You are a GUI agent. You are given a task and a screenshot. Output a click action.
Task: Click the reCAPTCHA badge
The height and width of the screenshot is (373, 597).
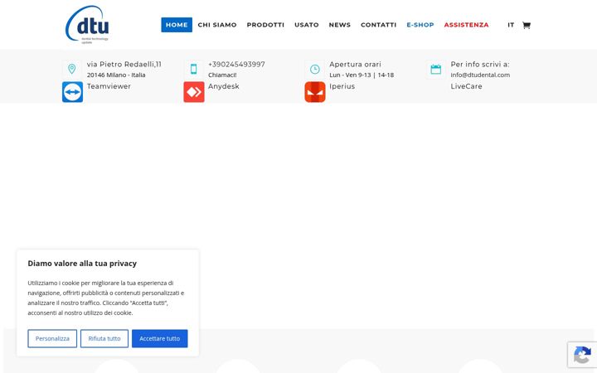coord(582,355)
